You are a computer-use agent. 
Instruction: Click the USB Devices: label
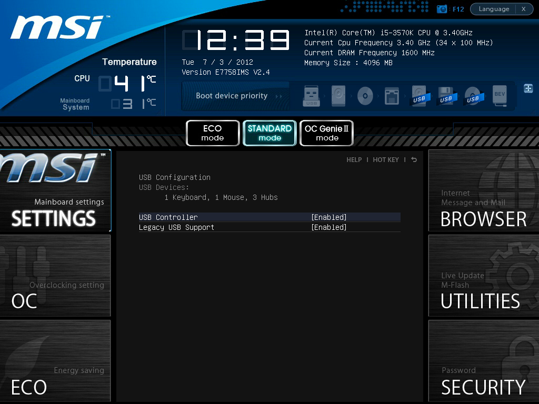pos(164,187)
